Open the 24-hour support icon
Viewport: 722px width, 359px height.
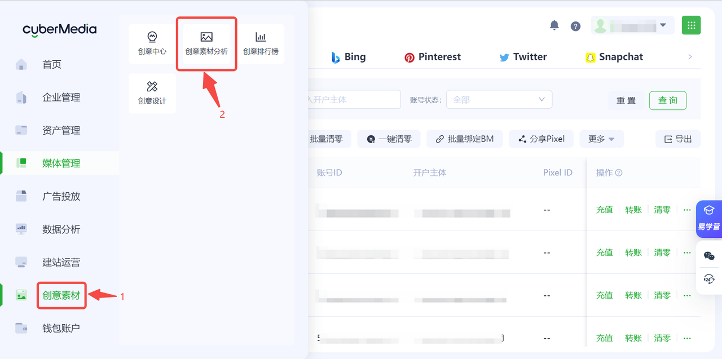tap(709, 279)
